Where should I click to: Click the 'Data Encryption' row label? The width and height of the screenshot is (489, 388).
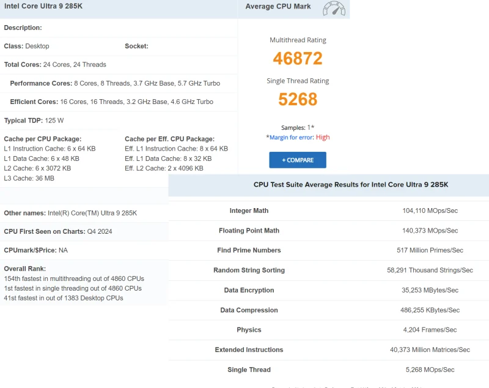pos(249,290)
